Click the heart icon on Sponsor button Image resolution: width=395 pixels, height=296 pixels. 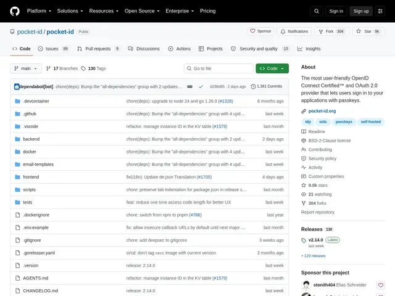pyautogui.click(x=252, y=31)
